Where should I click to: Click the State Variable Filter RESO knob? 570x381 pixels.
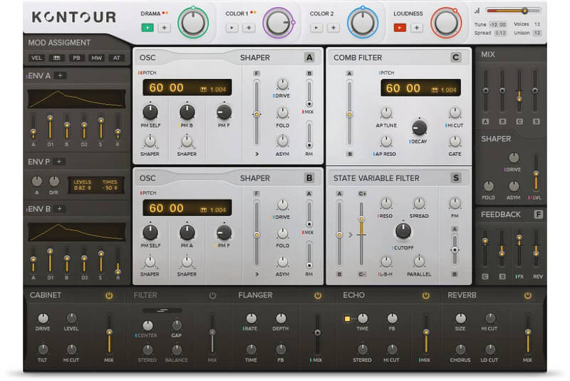385,204
